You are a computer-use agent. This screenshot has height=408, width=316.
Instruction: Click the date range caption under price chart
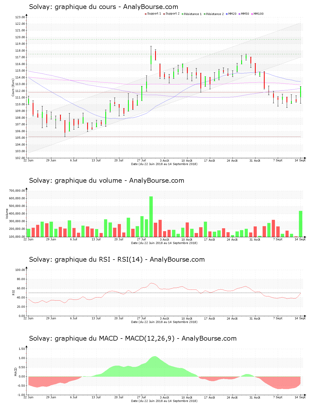coord(164,164)
